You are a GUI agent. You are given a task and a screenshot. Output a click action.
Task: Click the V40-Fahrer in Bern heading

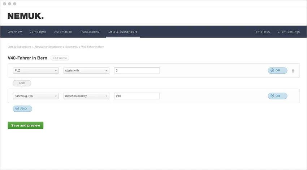27,58
